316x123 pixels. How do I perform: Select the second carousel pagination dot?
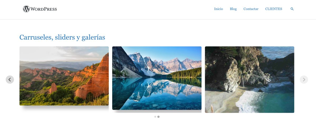(x=159, y=117)
